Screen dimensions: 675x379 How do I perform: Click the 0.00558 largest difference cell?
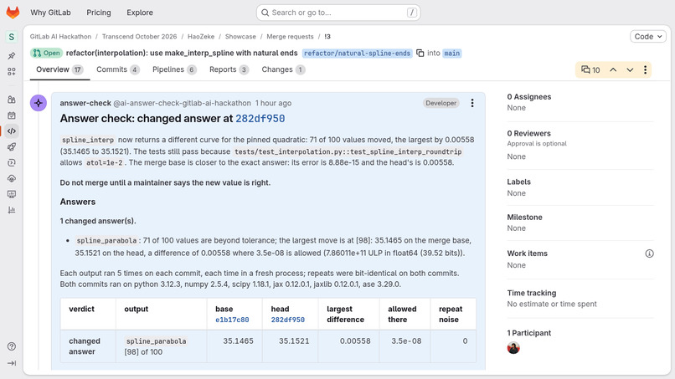349,346
